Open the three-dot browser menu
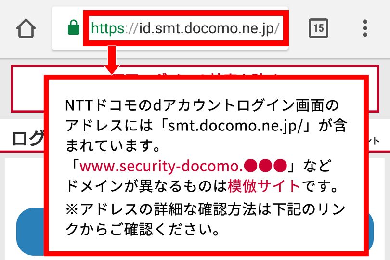Screen dimensions: 390x260 click(365, 28)
